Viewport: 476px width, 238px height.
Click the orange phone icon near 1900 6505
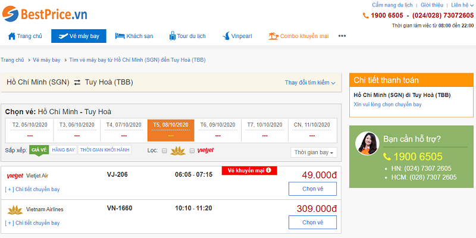coord(366,15)
